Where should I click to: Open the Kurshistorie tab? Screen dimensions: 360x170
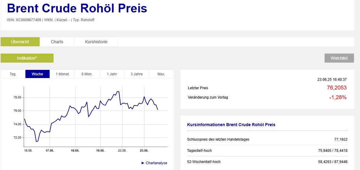point(96,42)
